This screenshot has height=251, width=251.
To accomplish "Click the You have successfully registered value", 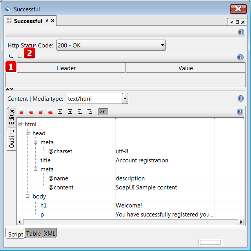I will (x=164, y=215).
